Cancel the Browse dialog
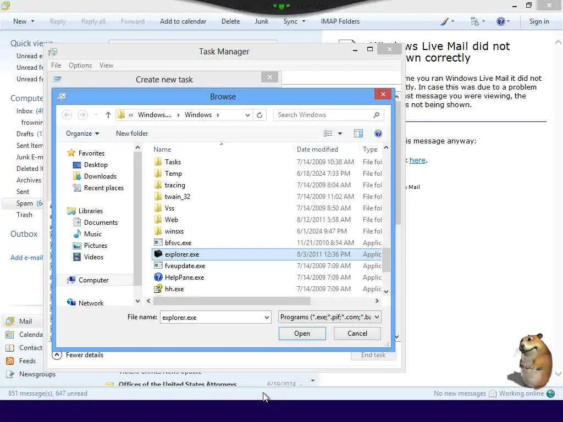Image resolution: width=563 pixels, height=422 pixels. click(357, 334)
